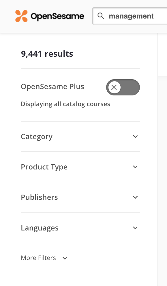Focus the search box containing management
This screenshot has width=167, height=286.
point(130,16)
